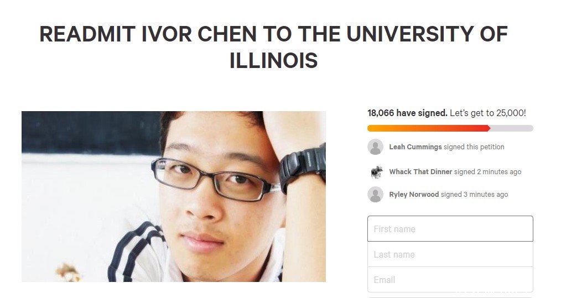Click Whack That Dinner's profile picture icon

(376, 172)
